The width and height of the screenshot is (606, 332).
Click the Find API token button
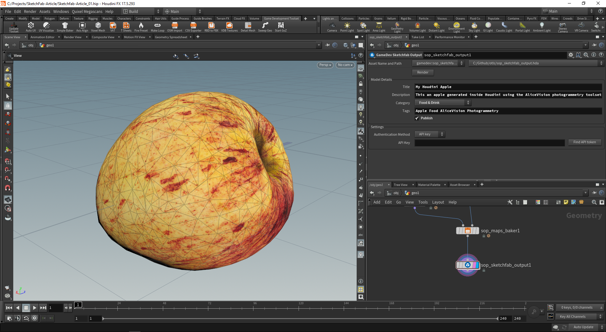584,142
